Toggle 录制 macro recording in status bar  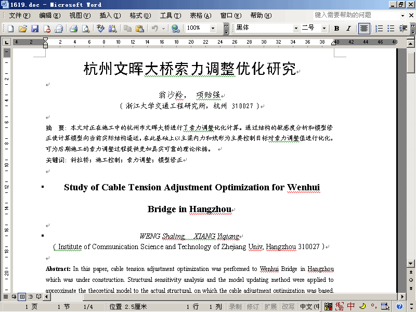(236, 307)
